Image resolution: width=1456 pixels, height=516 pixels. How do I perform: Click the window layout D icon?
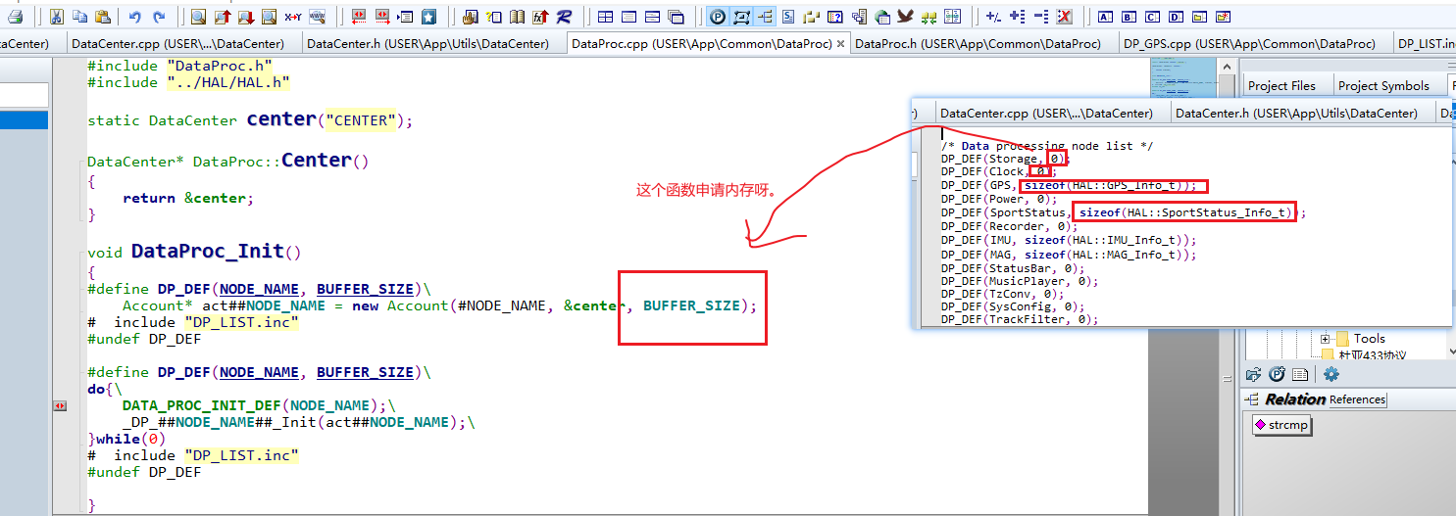[1176, 17]
